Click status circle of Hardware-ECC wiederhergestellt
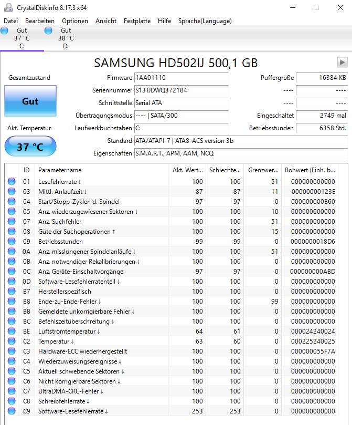The width and height of the screenshot is (352, 425). 12,351
